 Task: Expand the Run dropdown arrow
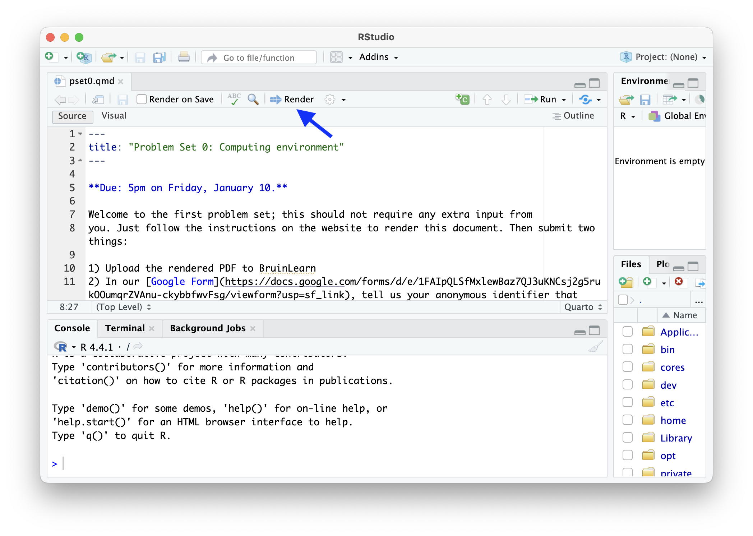click(x=564, y=100)
